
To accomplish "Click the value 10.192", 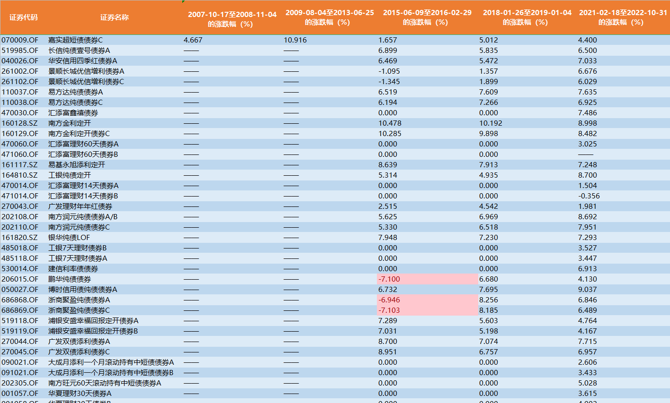I will [491, 123].
